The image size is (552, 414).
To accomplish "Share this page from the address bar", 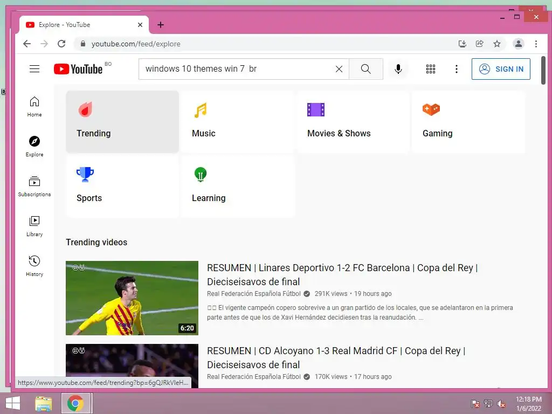I will 479,44.
